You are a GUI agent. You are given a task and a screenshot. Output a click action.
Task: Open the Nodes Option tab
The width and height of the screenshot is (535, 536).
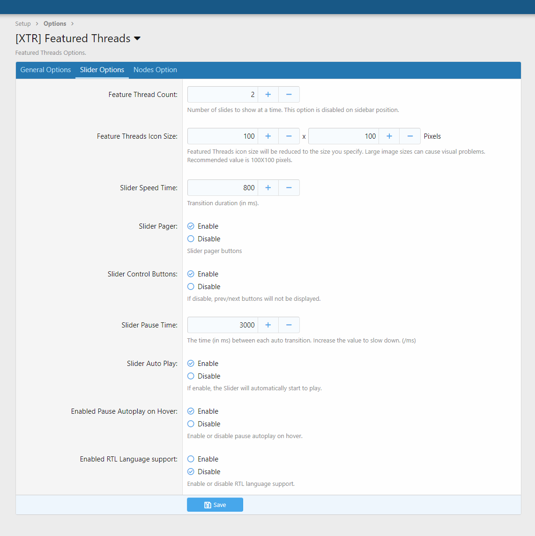tap(155, 70)
